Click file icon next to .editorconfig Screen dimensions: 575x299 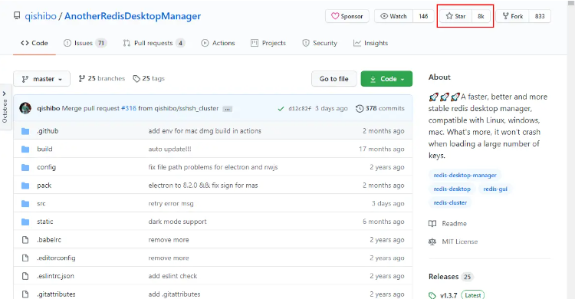(x=25, y=258)
